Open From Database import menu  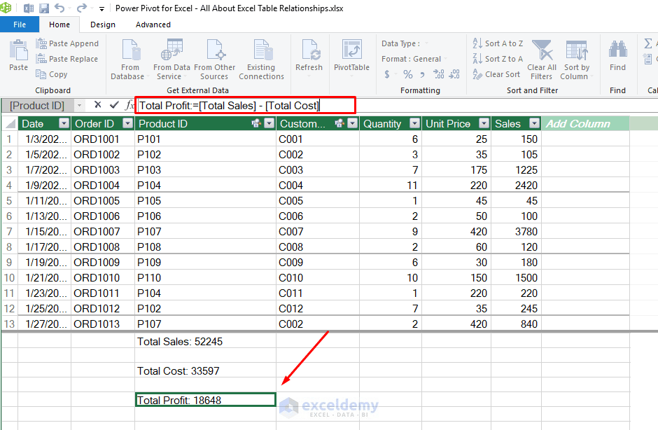129,60
